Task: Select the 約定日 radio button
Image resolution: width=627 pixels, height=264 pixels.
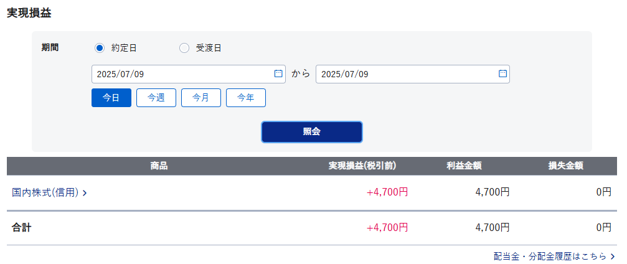Action: [x=99, y=49]
